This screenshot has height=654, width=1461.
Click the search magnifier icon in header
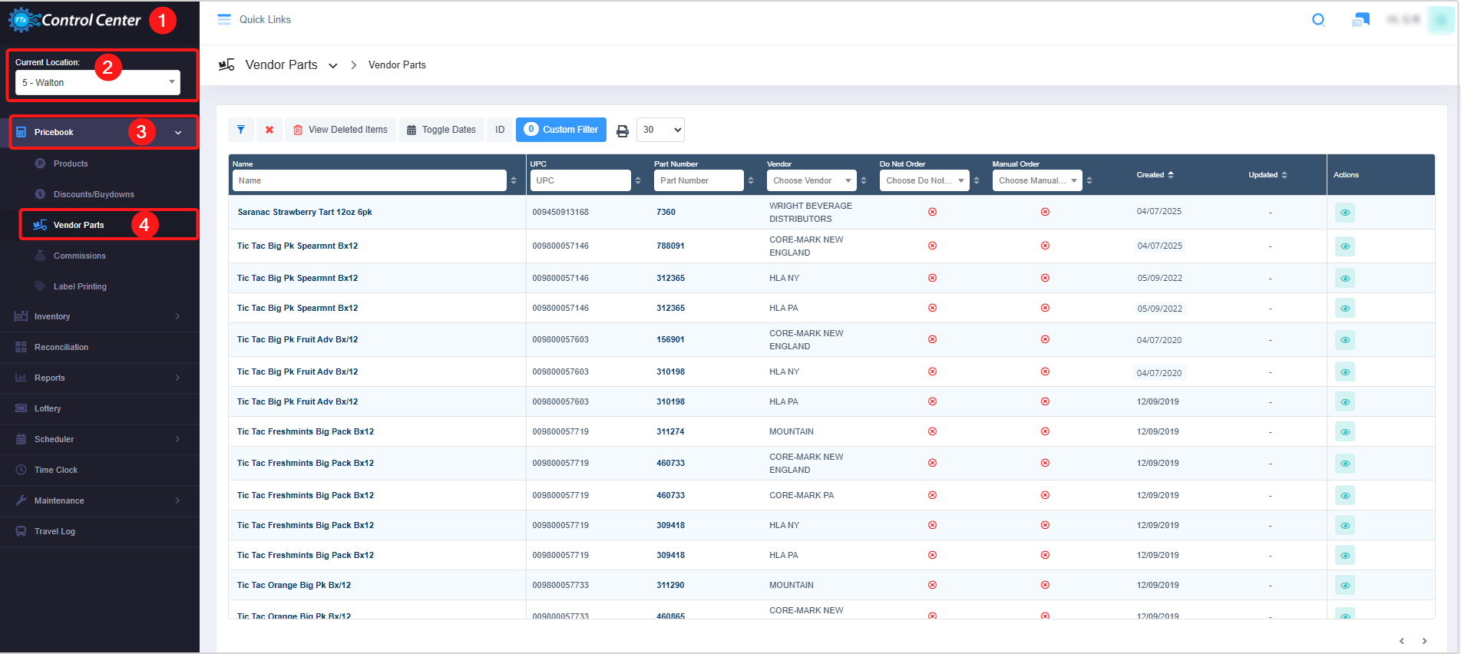(x=1318, y=20)
